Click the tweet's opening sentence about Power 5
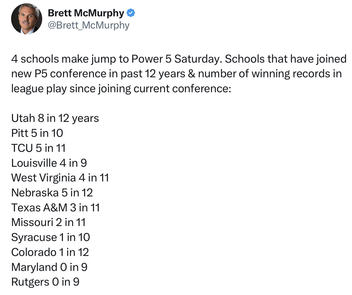The width and height of the screenshot is (352, 295). click(117, 59)
